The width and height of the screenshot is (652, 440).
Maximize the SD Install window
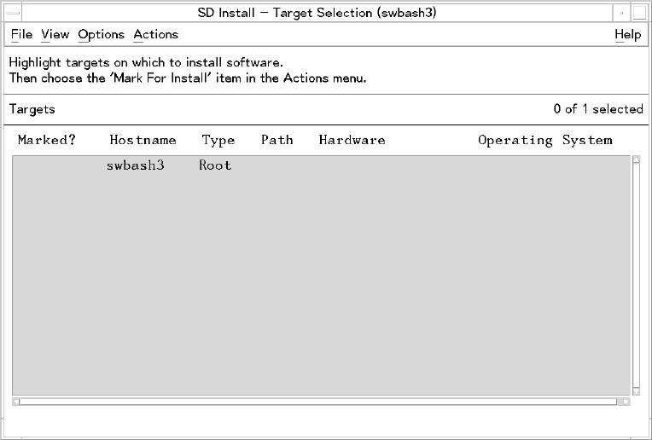click(639, 14)
